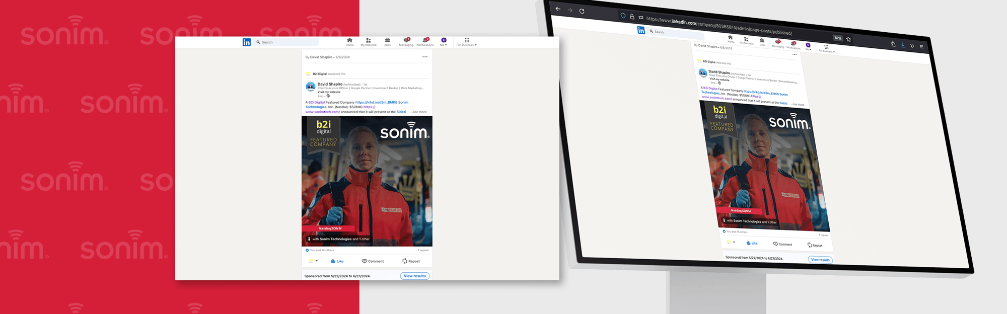
Task: Click the browser Forward arrow on the monitor
Action: click(x=570, y=10)
